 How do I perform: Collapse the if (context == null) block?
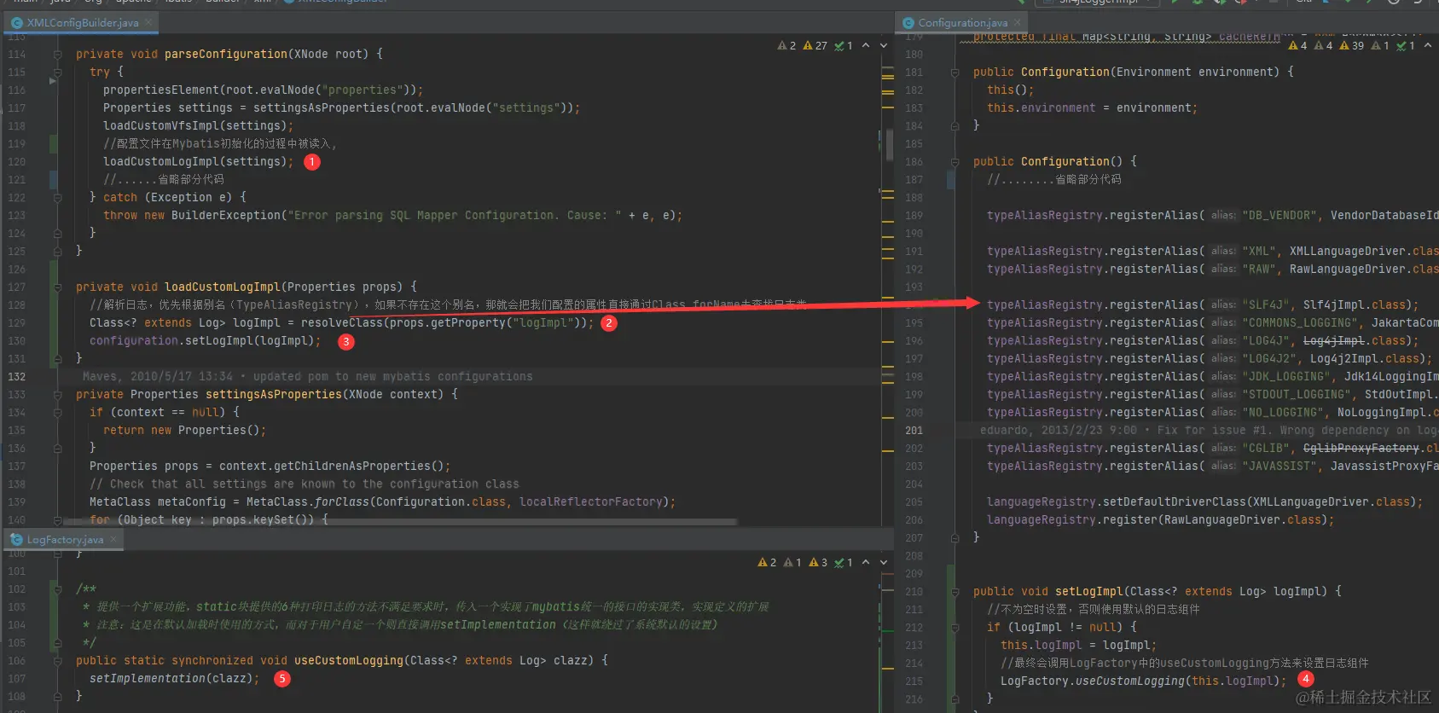click(x=58, y=412)
